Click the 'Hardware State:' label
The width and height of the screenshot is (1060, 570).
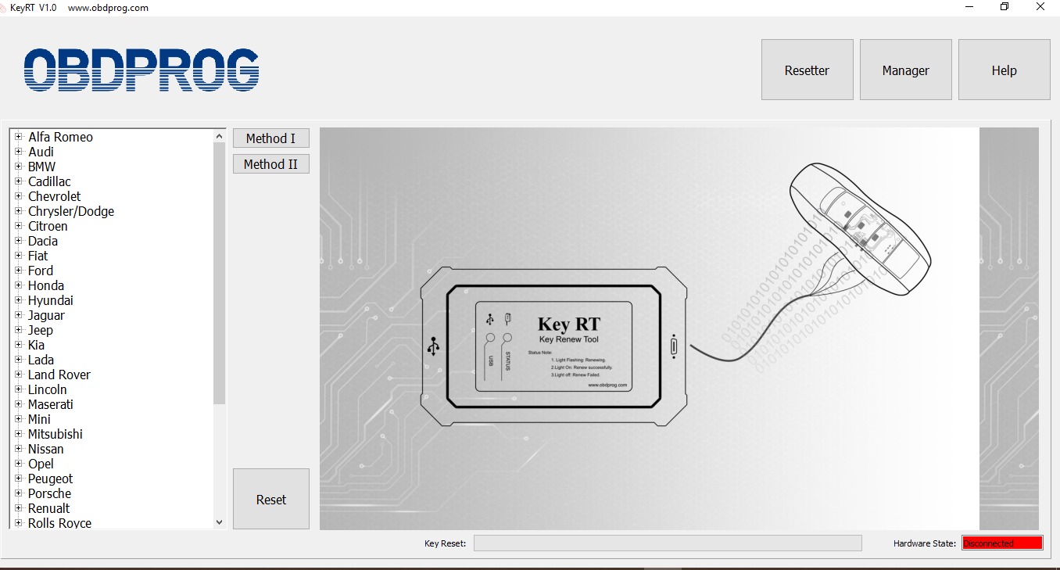(925, 543)
